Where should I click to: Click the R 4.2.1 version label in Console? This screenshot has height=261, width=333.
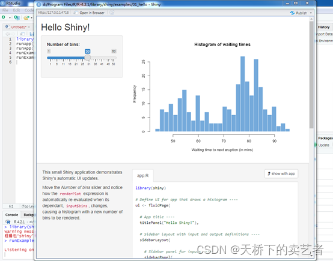[x=19, y=222]
